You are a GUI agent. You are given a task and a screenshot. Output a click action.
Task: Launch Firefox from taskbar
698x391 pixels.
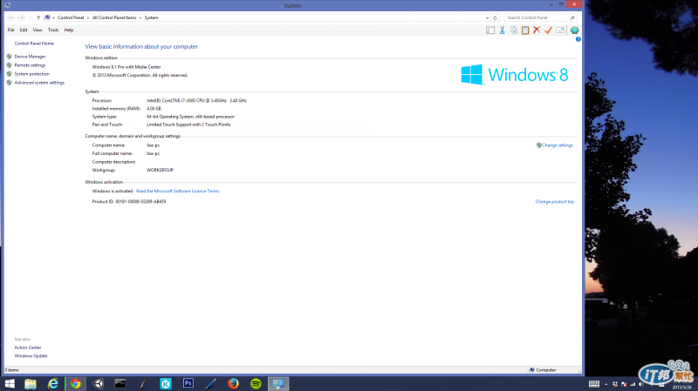[x=233, y=383]
